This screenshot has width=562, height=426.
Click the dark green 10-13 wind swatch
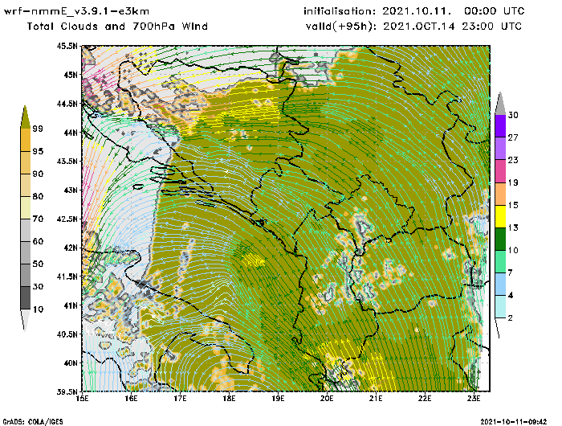point(500,239)
